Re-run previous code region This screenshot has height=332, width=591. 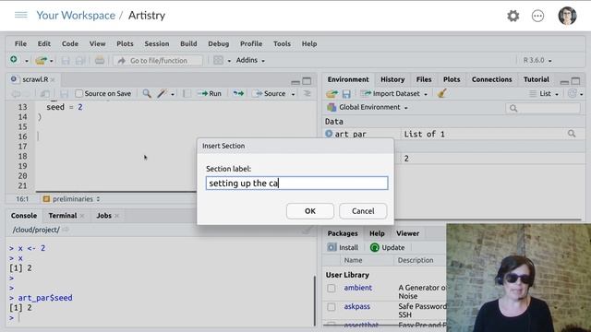pyautogui.click(x=238, y=93)
